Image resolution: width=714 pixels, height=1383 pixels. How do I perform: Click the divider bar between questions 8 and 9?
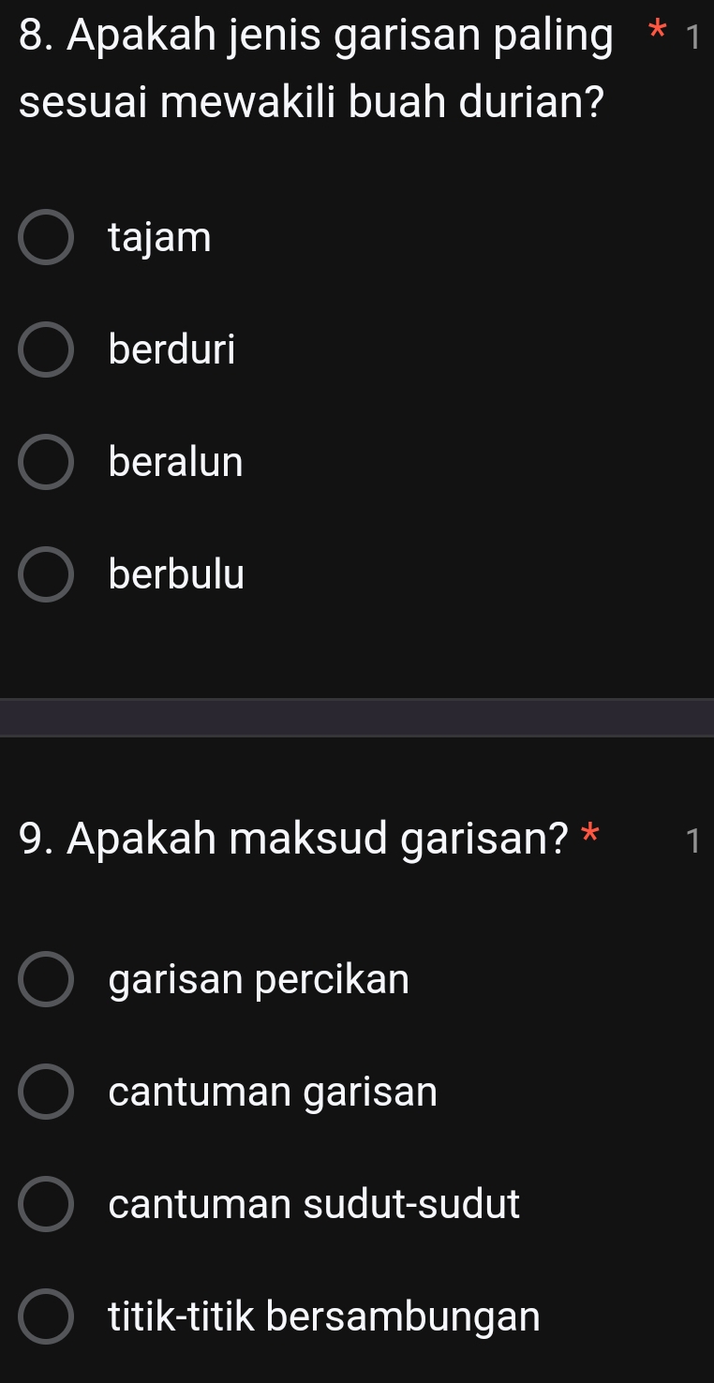(x=357, y=718)
